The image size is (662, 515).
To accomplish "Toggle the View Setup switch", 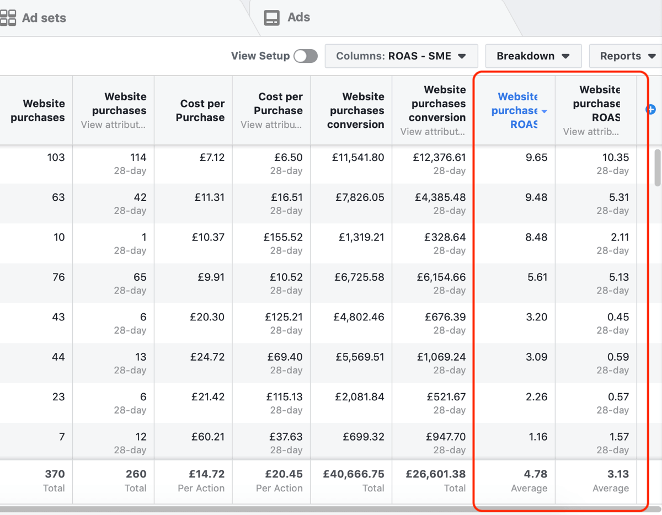I will pos(306,56).
